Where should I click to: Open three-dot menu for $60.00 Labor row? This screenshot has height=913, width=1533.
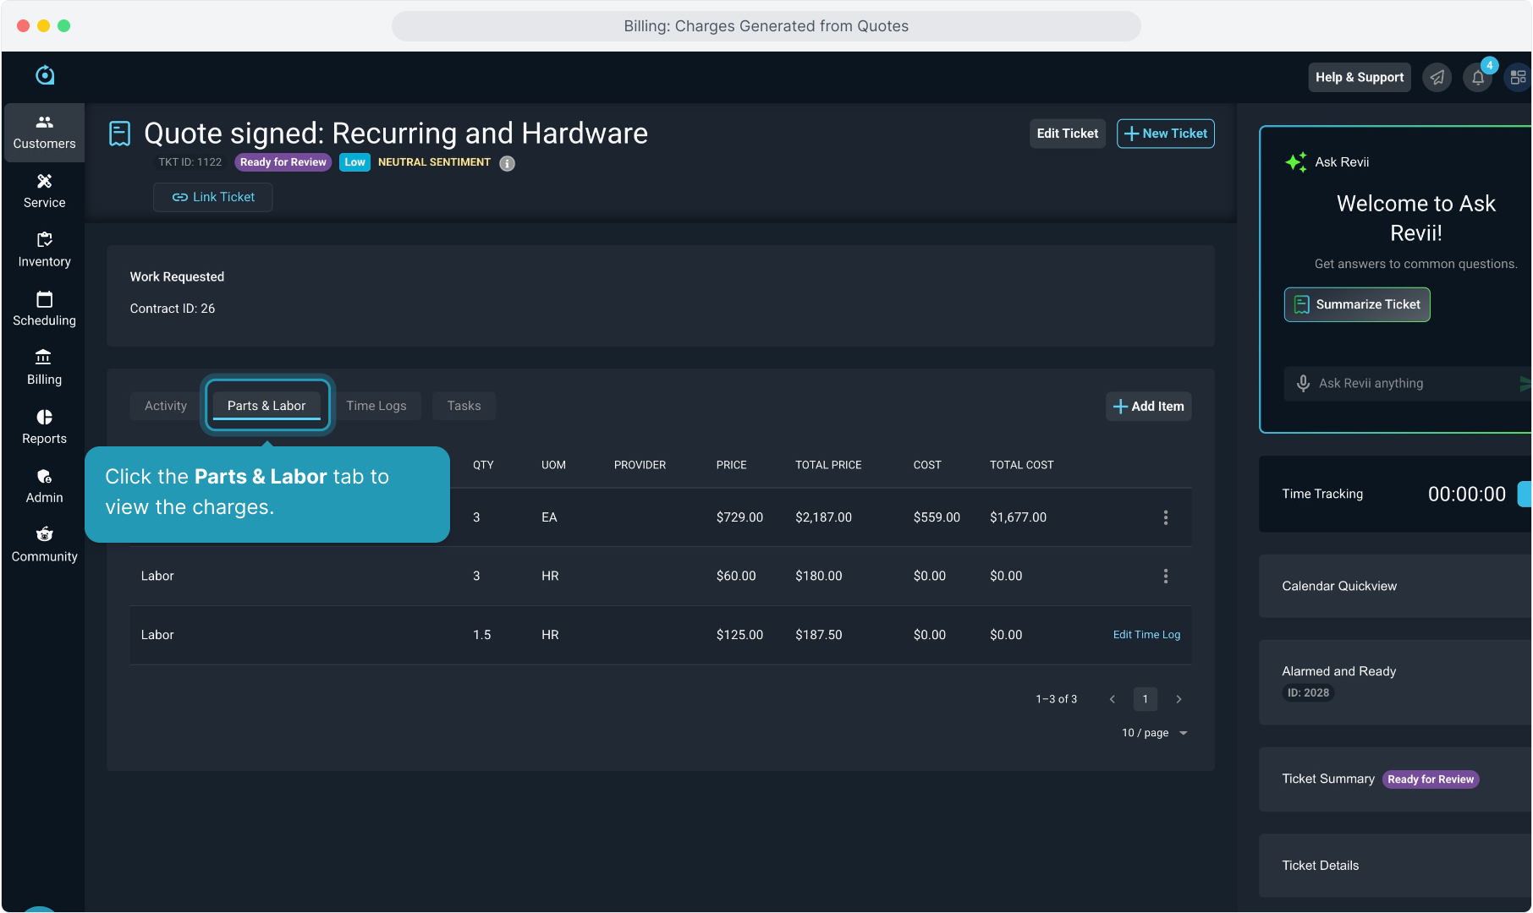point(1165,577)
